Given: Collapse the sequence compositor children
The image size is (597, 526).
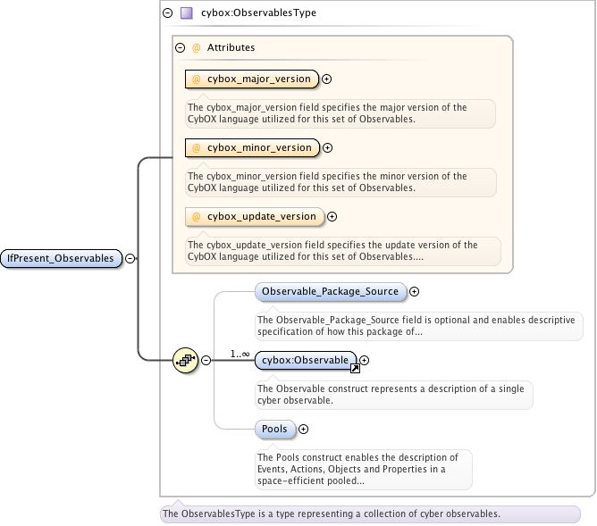Looking at the screenshot, I should click(206, 360).
